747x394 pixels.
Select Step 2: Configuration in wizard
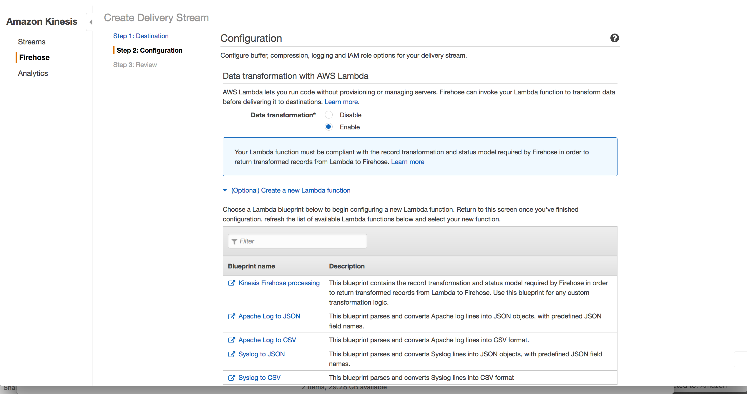(149, 50)
